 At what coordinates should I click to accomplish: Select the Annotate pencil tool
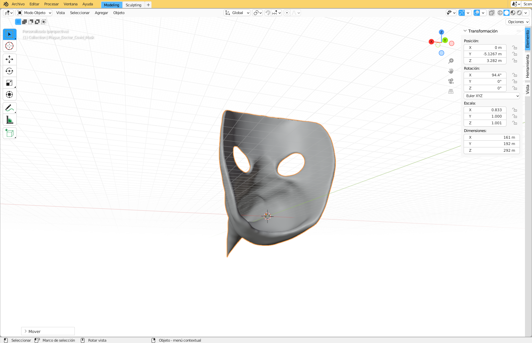(x=9, y=108)
